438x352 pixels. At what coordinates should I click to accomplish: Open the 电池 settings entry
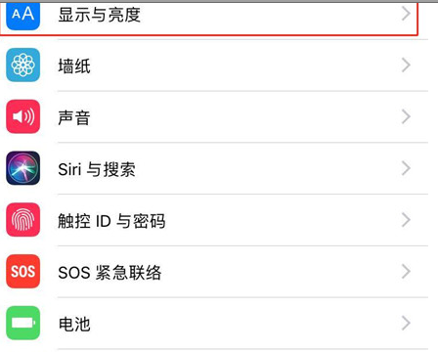coord(217,324)
